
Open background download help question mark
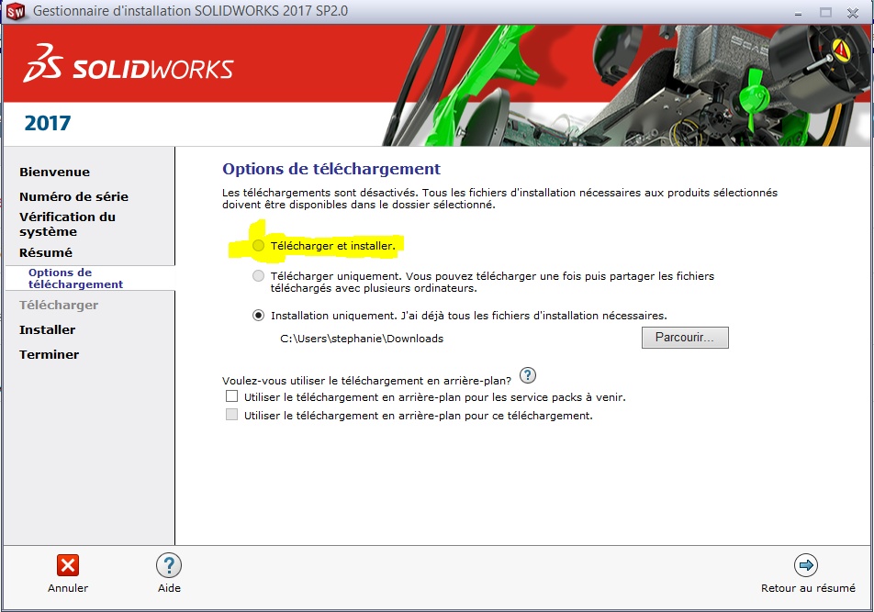[527, 375]
